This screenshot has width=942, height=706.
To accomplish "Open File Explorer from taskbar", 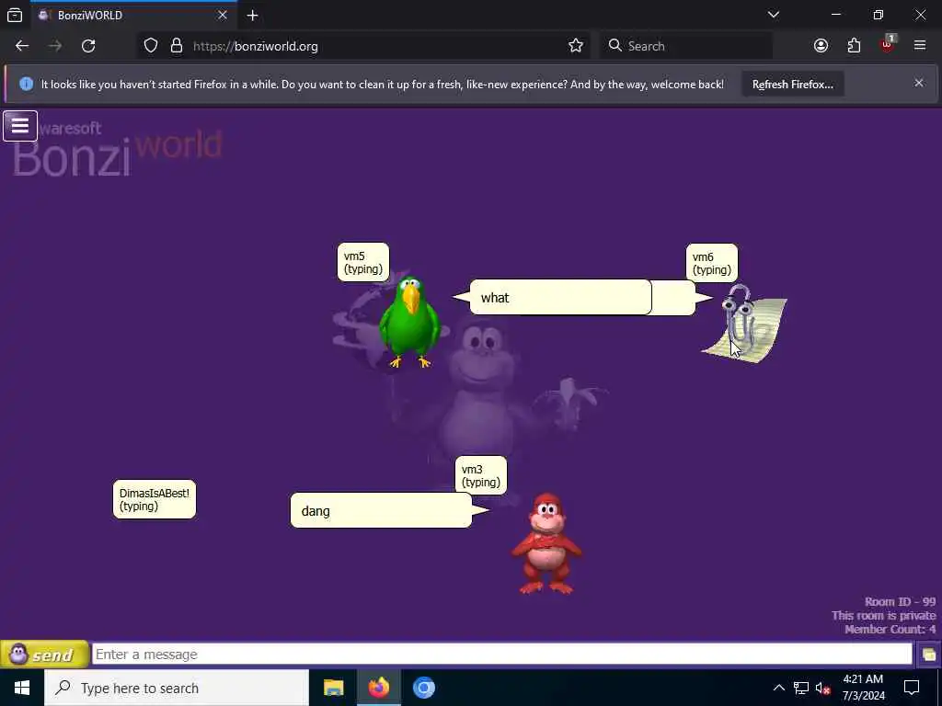I will point(333,688).
